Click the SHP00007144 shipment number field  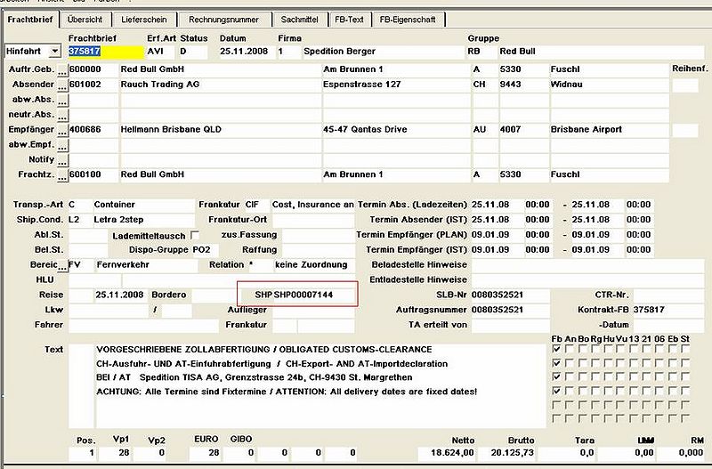pos(313,295)
